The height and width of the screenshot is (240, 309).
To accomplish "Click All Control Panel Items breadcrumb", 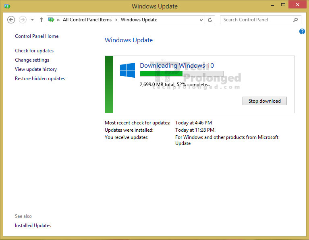I will coord(87,20).
